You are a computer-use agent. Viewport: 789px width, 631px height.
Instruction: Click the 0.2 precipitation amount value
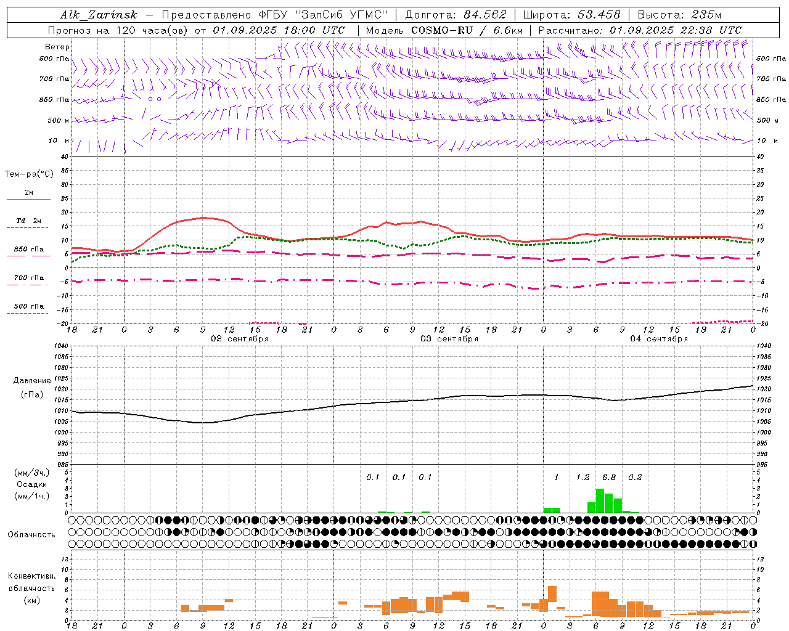[x=635, y=477]
